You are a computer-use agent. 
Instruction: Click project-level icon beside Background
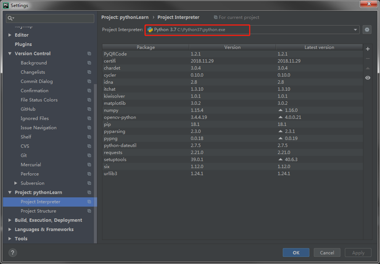(89, 63)
